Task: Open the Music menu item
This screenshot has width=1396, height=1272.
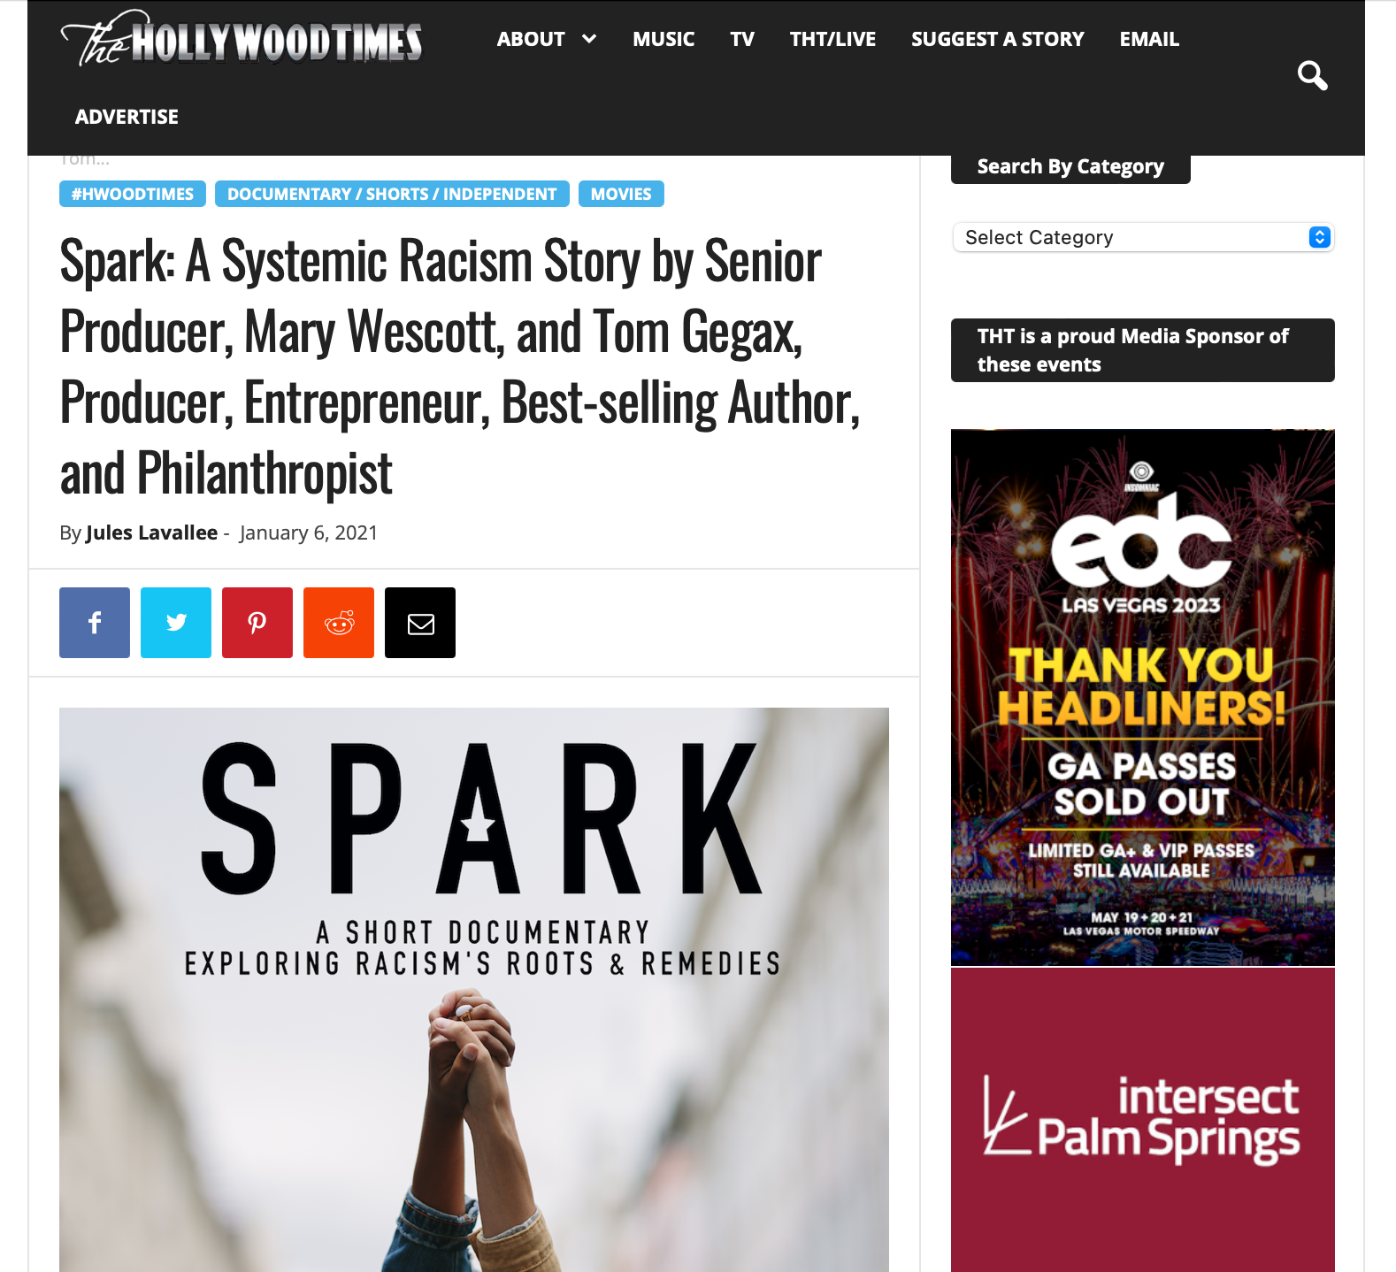Action: click(x=663, y=39)
